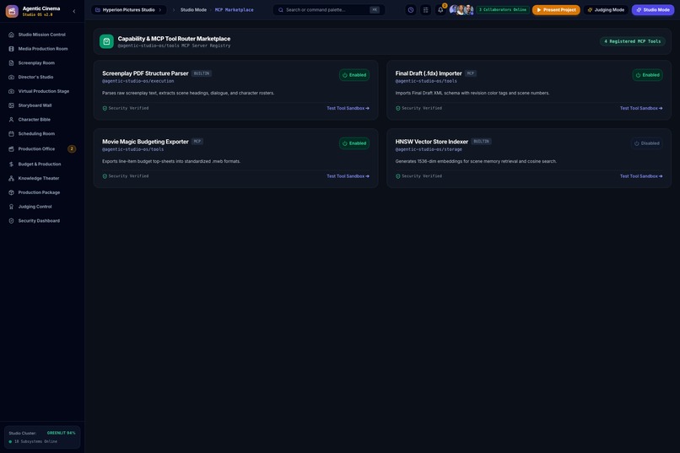The width and height of the screenshot is (680, 453).
Task: Click 18 Subsystems Online status text
Action: 35,442
